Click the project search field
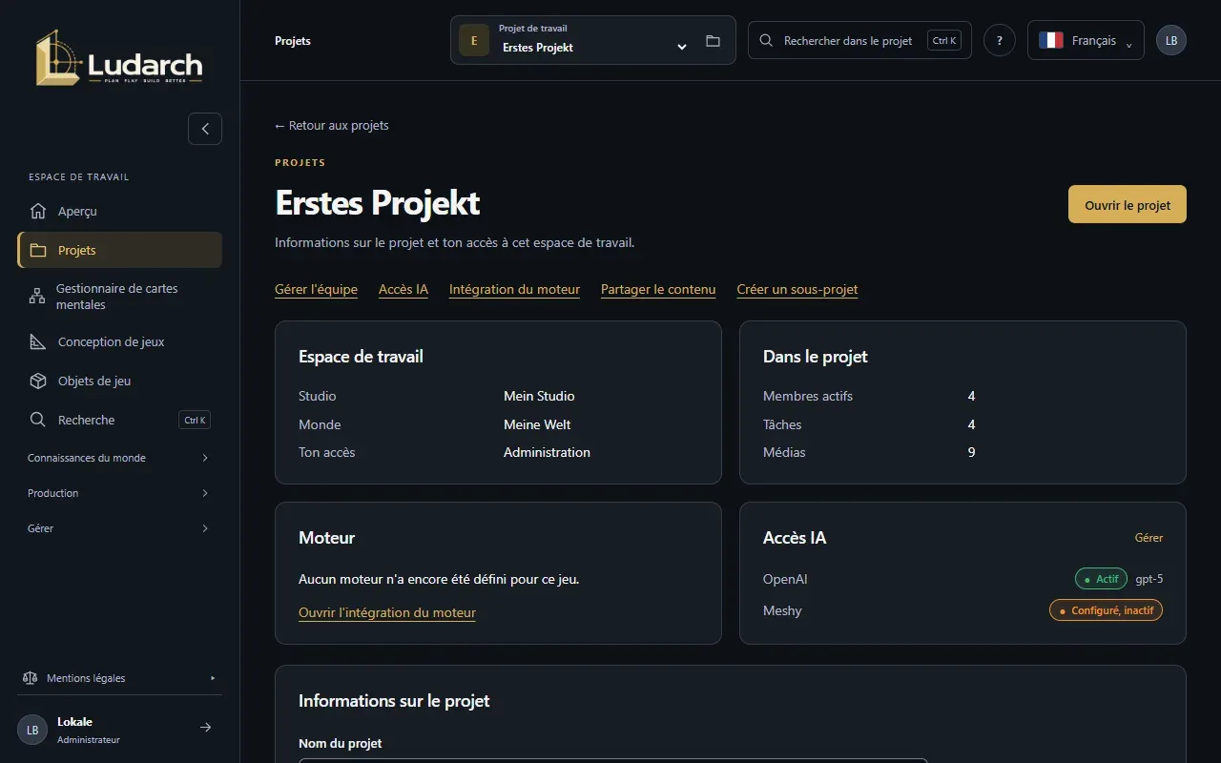Image resolution: width=1221 pixels, height=763 pixels. click(859, 40)
